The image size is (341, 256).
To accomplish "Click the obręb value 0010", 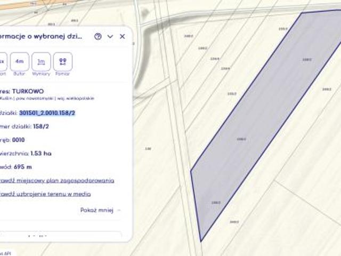I will click(18, 140).
